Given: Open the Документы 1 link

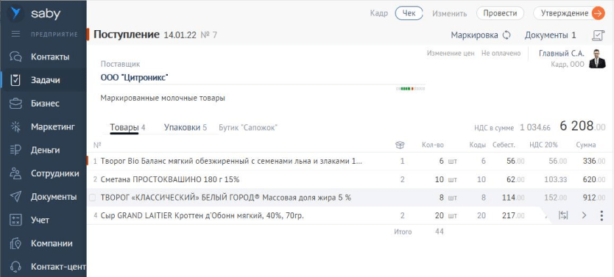Looking at the screenshot, I should (550, 35).
